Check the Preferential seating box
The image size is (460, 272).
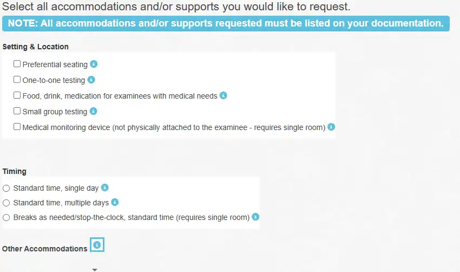pos(17,64)
